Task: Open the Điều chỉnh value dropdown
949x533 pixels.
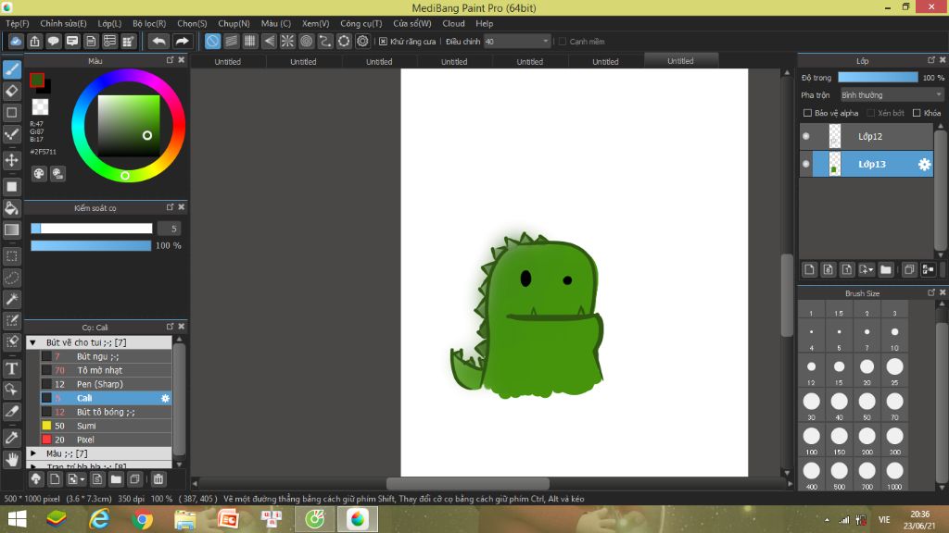Action: pos(517,41)
